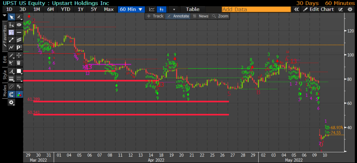Select the parallel channel tool
Viewport: 357px width, 163px height.
click(x=19, y=40)
